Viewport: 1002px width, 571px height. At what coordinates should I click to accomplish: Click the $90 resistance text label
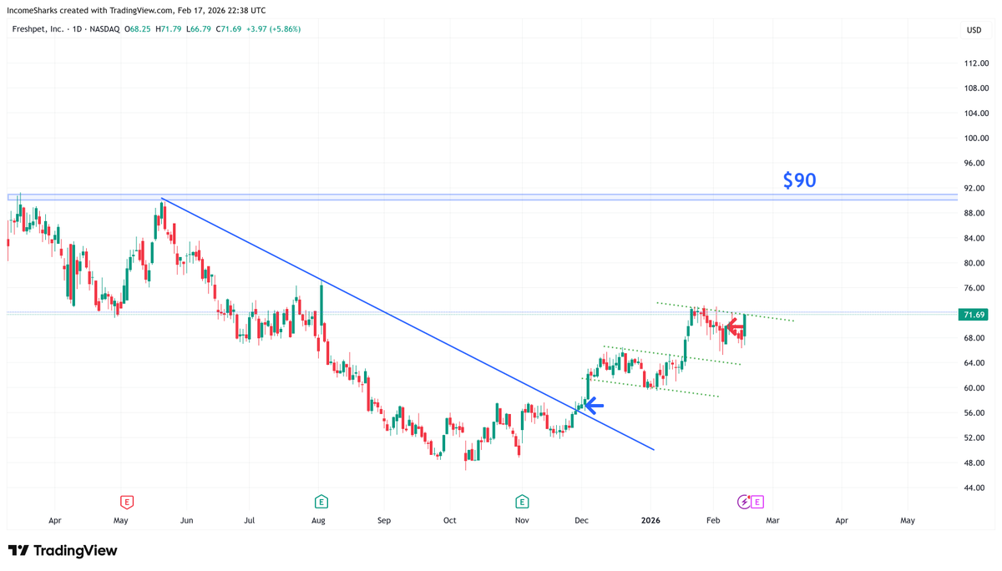pos(799,180)
